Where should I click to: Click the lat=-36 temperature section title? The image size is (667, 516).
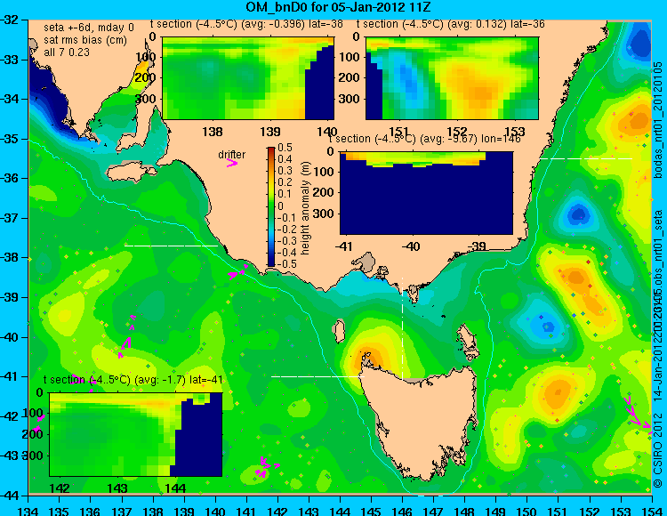tap(451, 24)
